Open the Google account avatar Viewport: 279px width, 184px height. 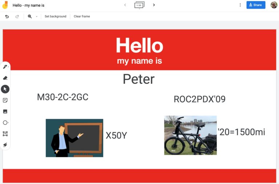(x=274, y=5)
